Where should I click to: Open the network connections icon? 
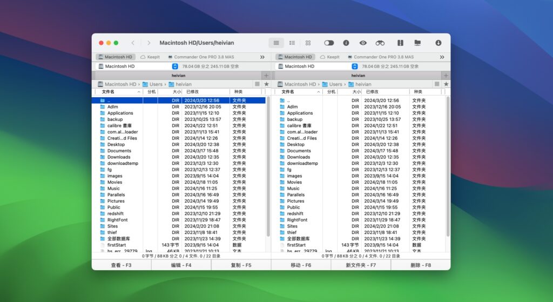click(x=417, y=43)
